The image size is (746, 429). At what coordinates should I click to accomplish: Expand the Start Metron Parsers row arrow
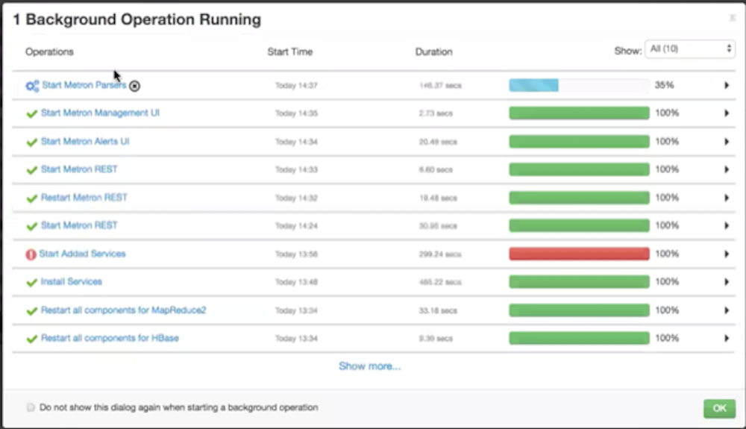[727, 85]
